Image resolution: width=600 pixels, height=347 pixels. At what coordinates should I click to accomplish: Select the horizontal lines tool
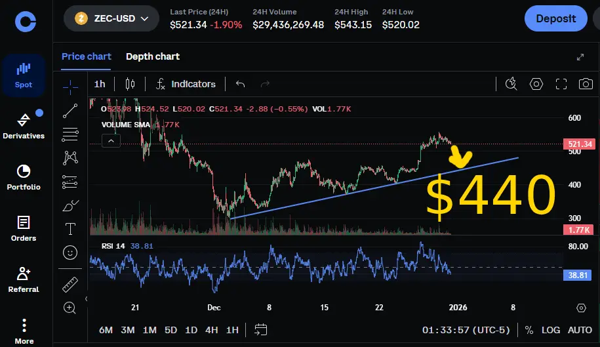tap(70, 134)
